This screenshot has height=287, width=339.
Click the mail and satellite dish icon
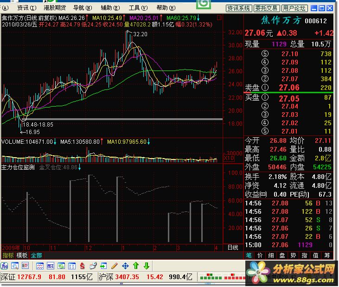pyautogui.click(x=93, y=266)
